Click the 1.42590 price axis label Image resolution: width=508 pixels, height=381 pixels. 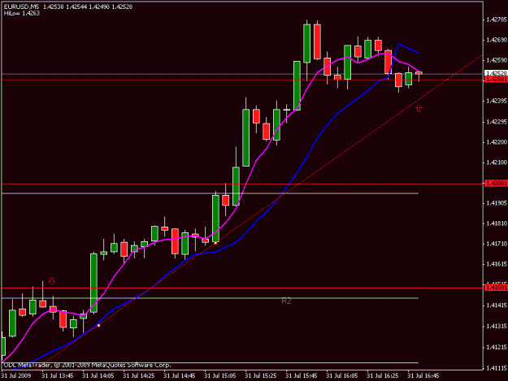[497, 60]
